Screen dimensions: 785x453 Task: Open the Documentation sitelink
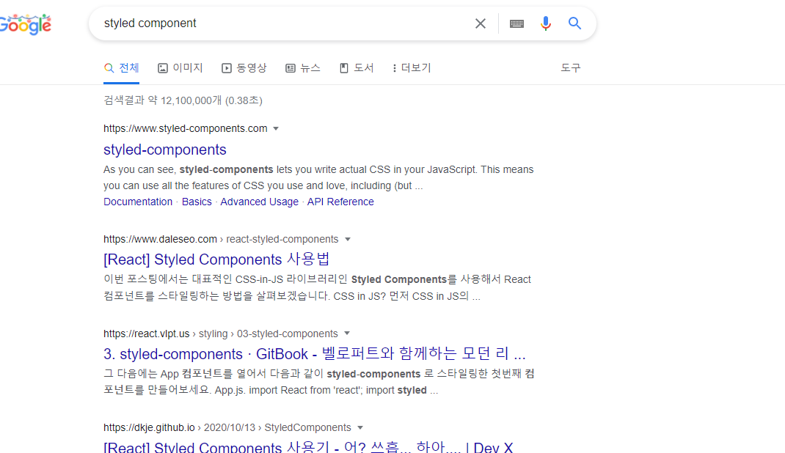pyautogui.click(x=138, y=202)
